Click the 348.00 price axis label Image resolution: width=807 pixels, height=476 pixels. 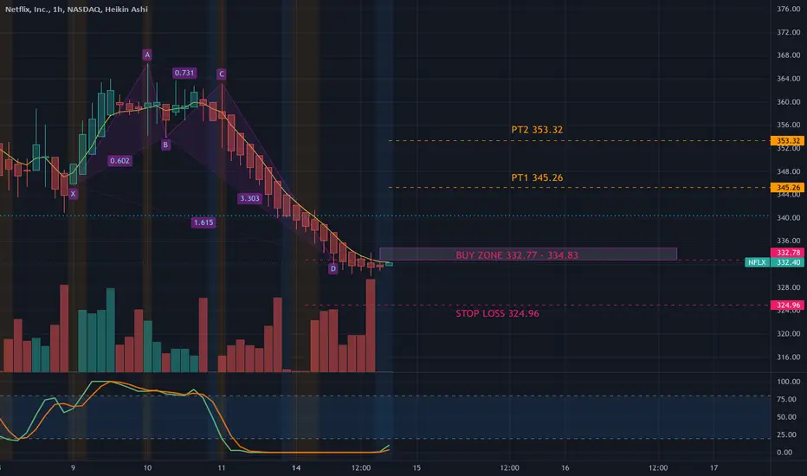[x=789, y=171]
